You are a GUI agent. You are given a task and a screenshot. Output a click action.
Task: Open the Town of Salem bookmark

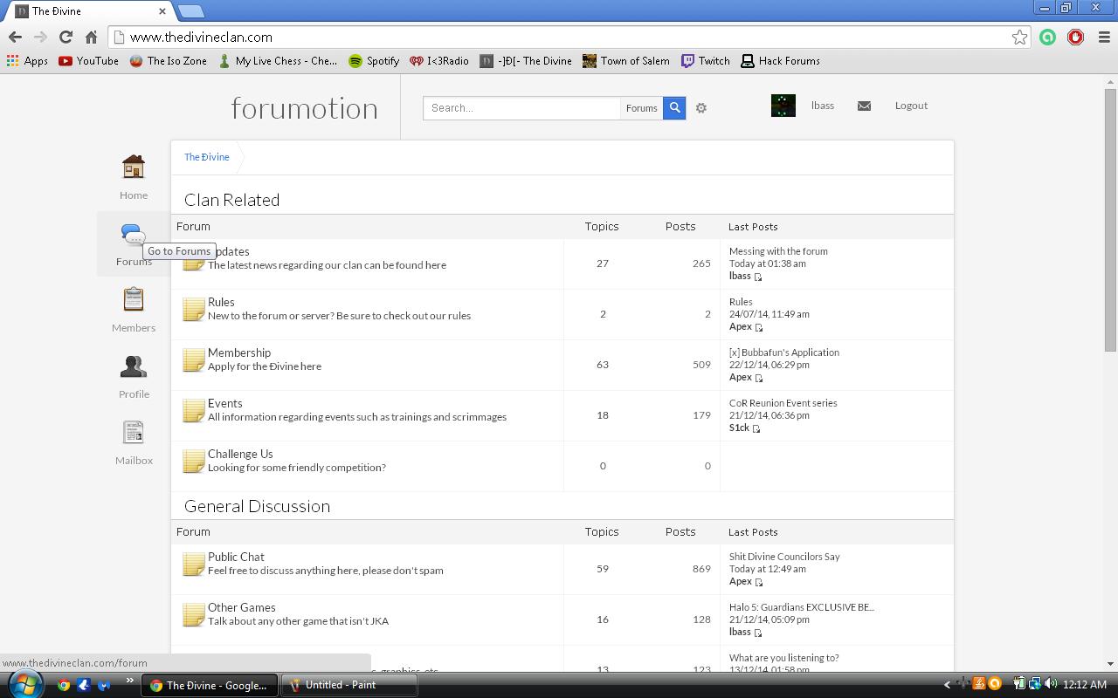point(626,61)
